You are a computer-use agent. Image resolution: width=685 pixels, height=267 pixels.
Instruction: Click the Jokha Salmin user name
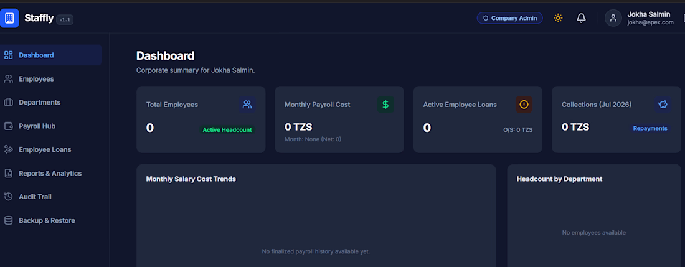pyautogui.click(x=649, y=14)
